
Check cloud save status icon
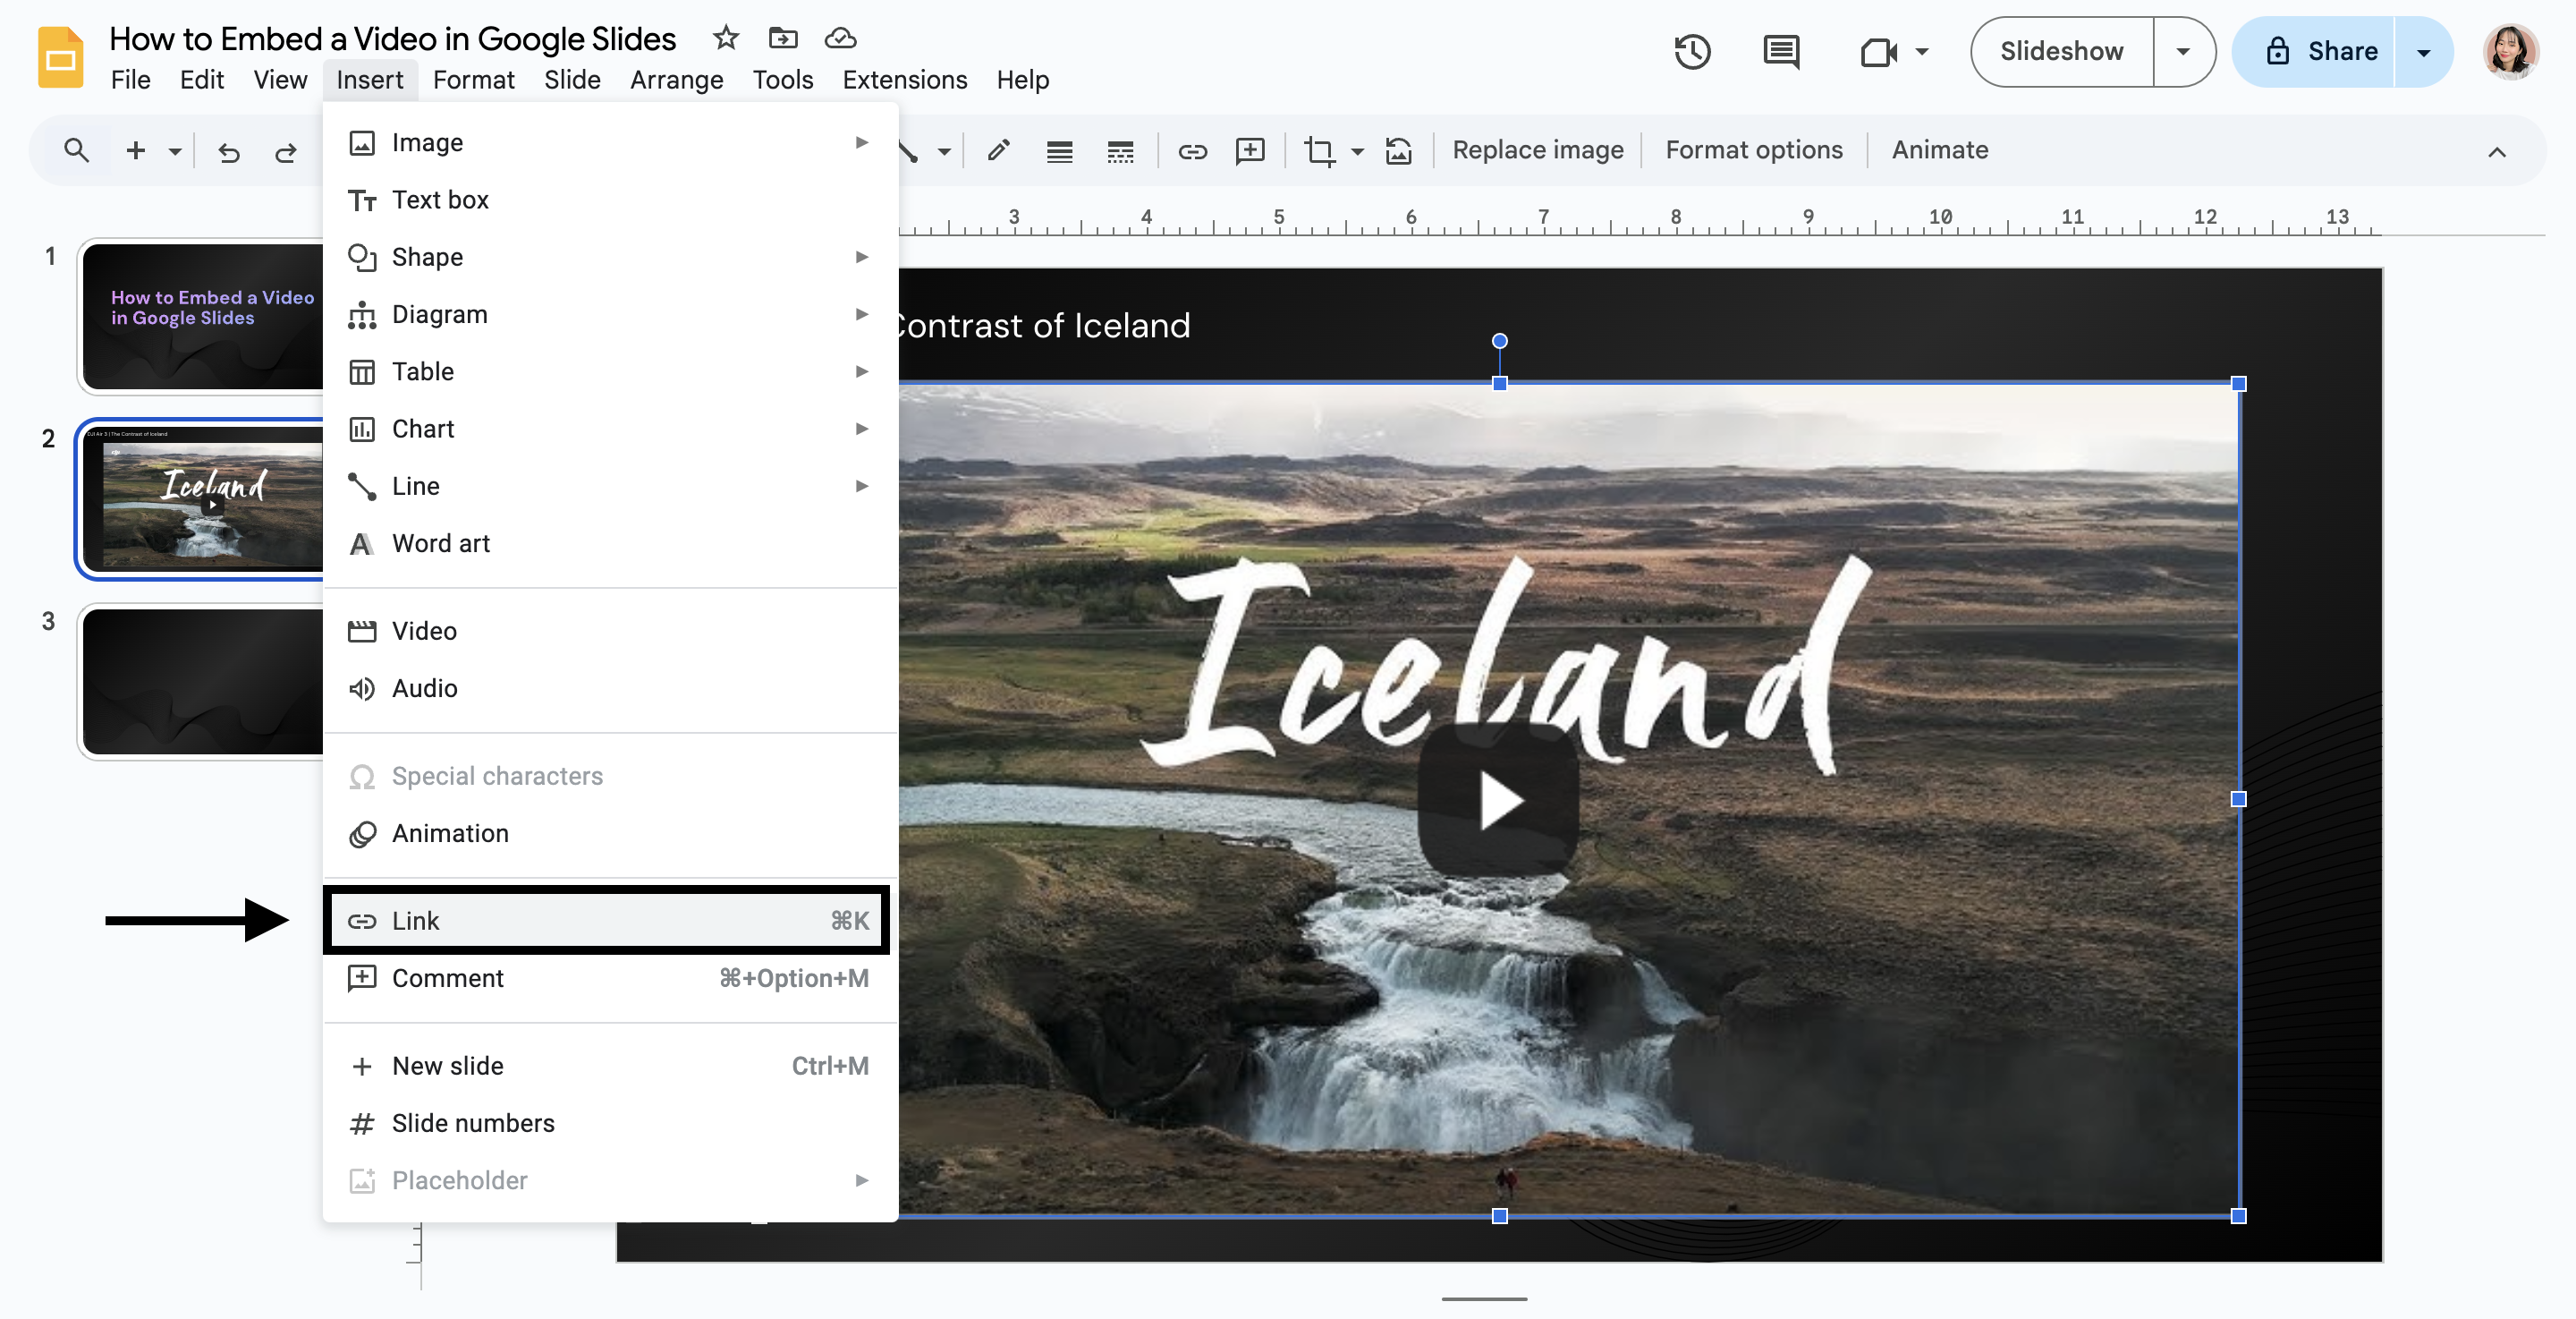click(x=840, y=38)
